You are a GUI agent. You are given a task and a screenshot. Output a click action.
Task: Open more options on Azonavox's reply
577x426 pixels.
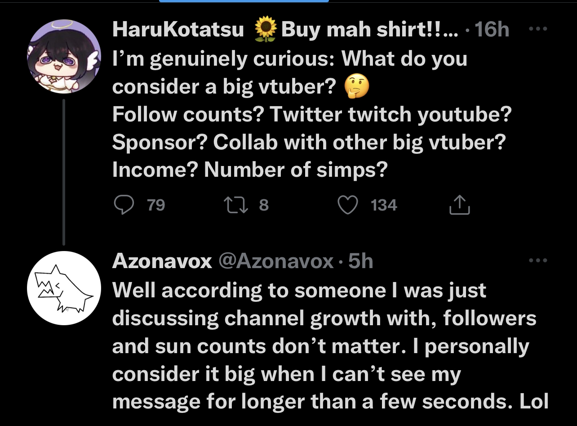(x=538, y=260)
